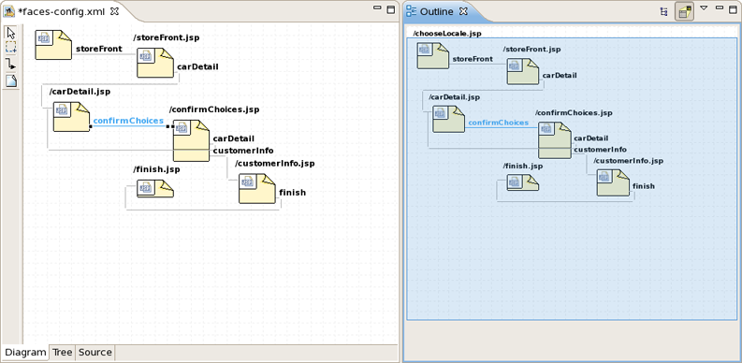The width and height of the screenshot is (742, 363).
Task: Choose the Marquee selection tool
Action: 11,48
